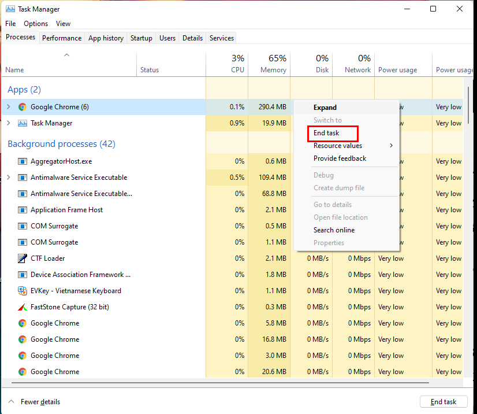Open the Options menu
477x414 pixels.
click(36, 24)
